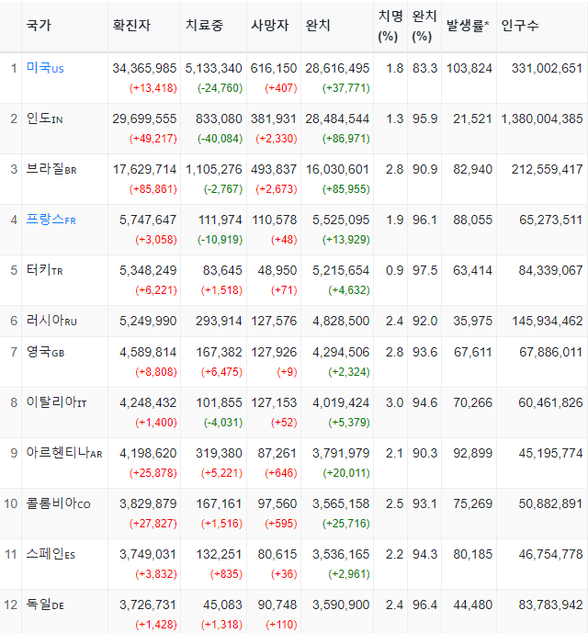588x633 pixels.
Task: Click Colombia confirmed cases 3,829,879
Action: tap(148, 503)
